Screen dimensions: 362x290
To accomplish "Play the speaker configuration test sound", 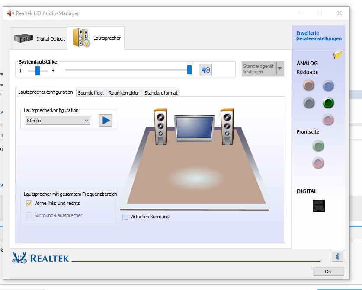I will (x=105, y=120).
